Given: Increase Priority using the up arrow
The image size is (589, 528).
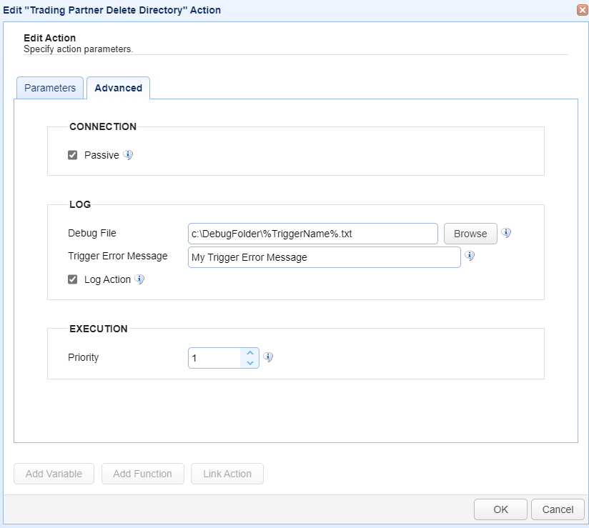Looking at the screenshot, I should pos(249,353).
